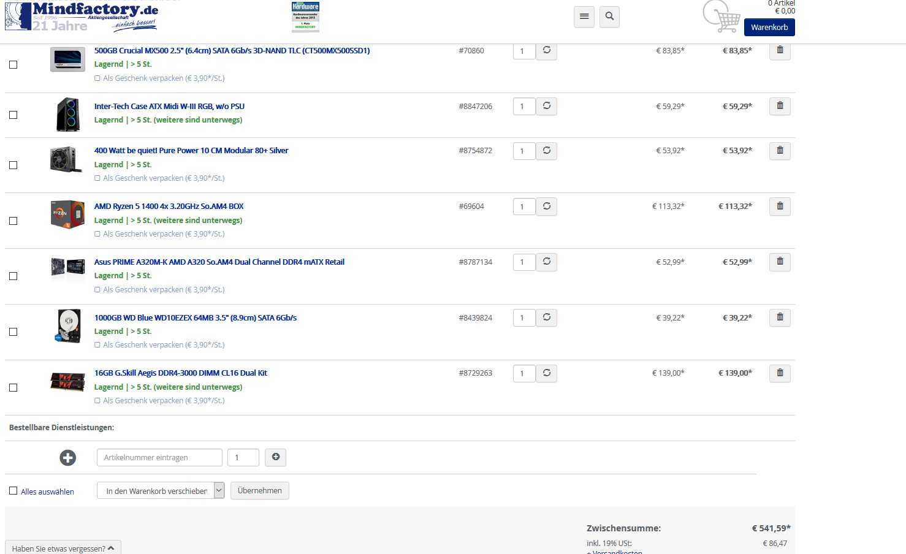Open AMD Ryzen 5 1400 product link

click(x=169, y=206)
